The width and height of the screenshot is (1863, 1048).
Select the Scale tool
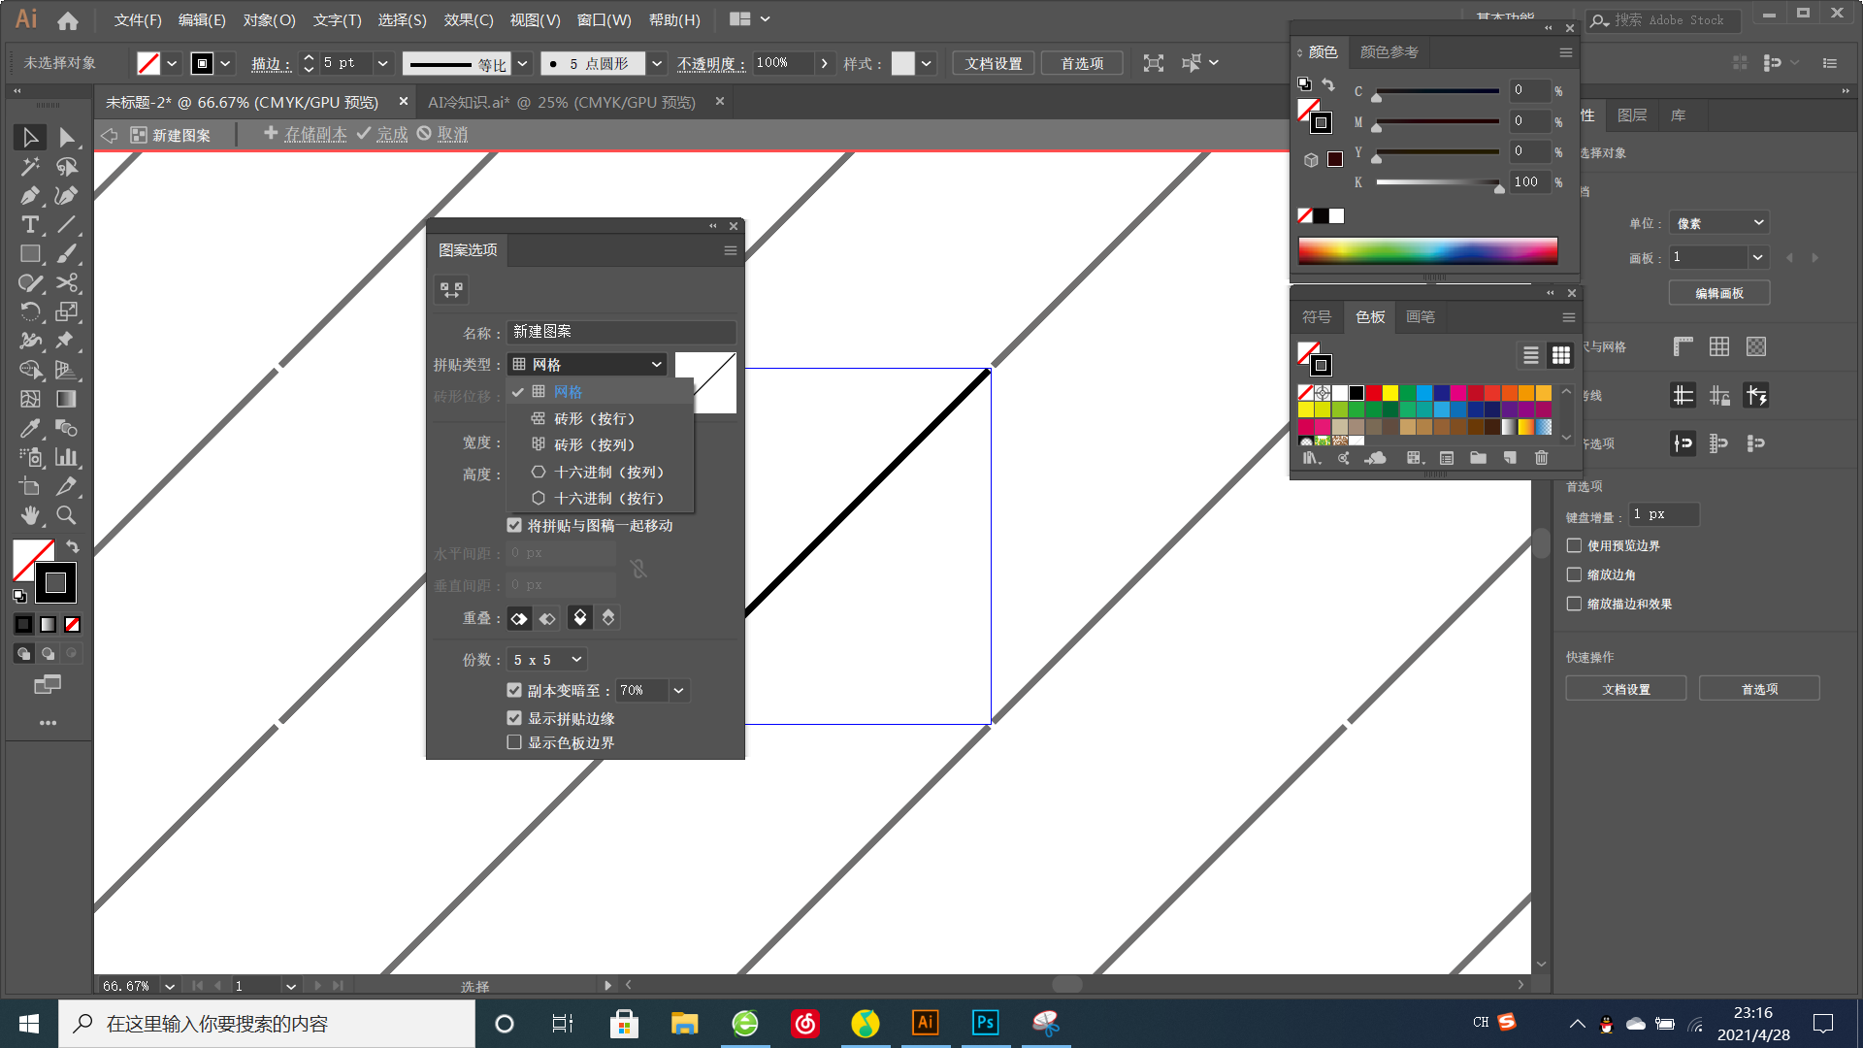pyautogui.click(x=66, y=312)
